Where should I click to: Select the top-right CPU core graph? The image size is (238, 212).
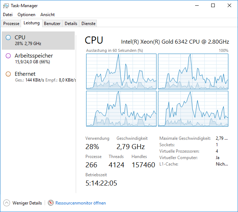[193, 72]
